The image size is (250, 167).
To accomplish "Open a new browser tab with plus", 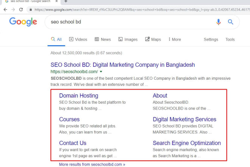I will point(66,1).
